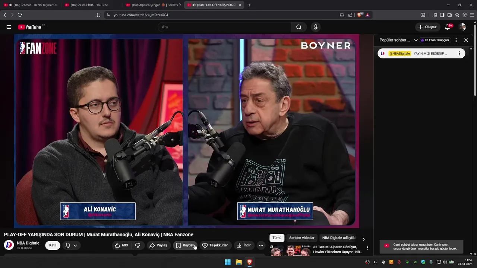Close the live chat panel
This screenshot has width=477, height=268.
466,40
